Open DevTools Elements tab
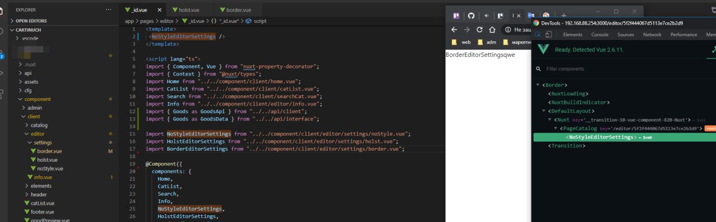716x222 pixels. [573, 35]
